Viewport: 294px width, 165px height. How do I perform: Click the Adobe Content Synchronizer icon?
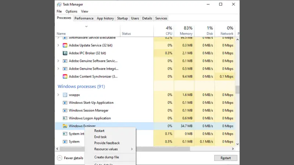click(65, 77)
